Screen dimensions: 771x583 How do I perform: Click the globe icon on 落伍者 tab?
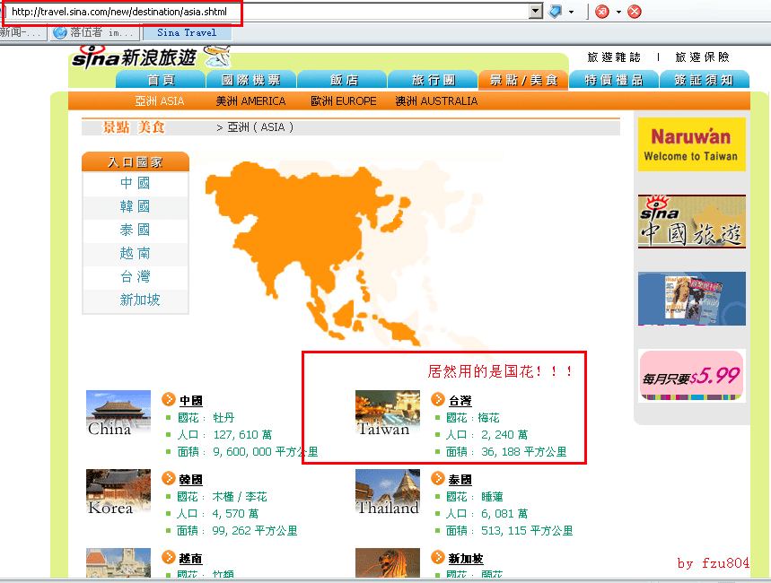click(x=60, y=32)
